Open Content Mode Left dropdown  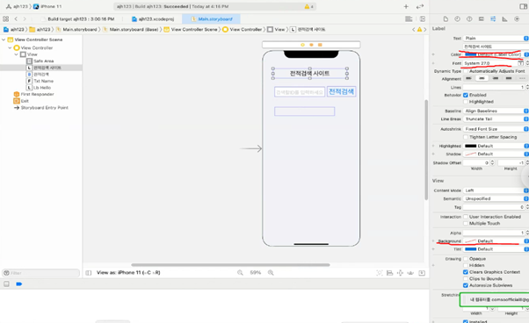[x=496, y=190]
